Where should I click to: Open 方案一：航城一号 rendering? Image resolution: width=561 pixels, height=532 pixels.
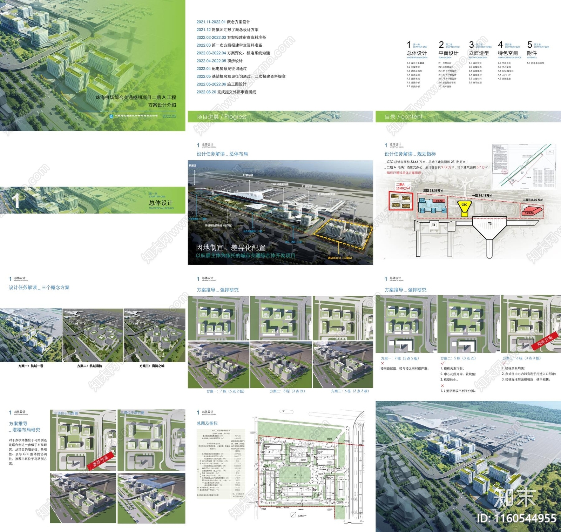31,335
